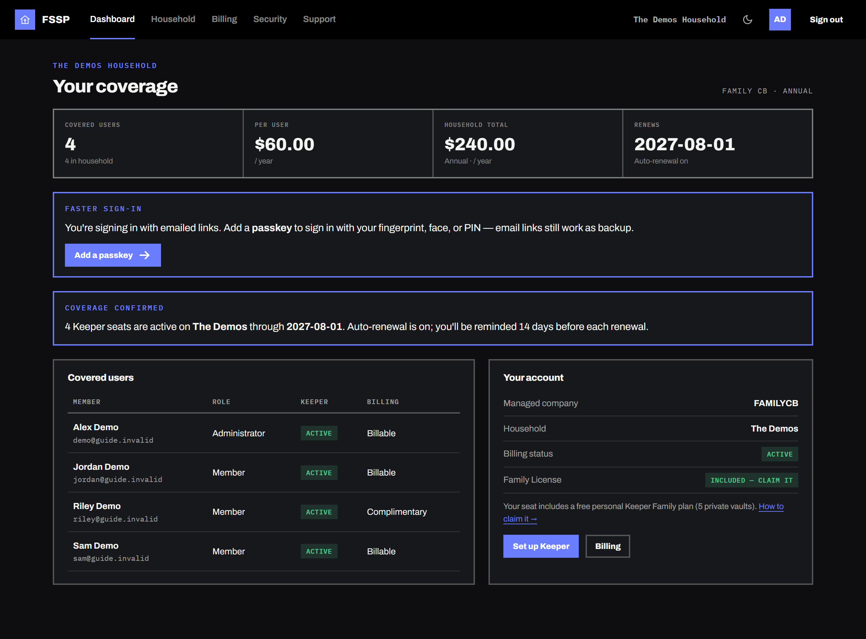The image size is (866, 639).
Task: Click The Demos Household header label
Action: click(679, 19)
